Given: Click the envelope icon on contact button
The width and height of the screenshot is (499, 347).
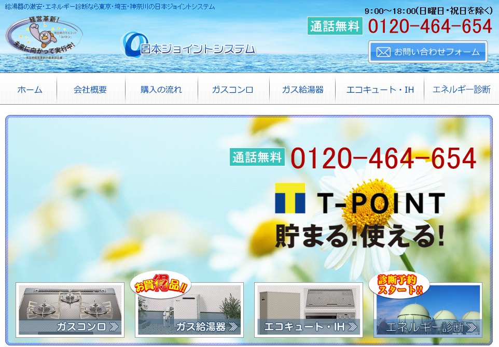Looking at the screenshot, I should (x=383, y=52).
